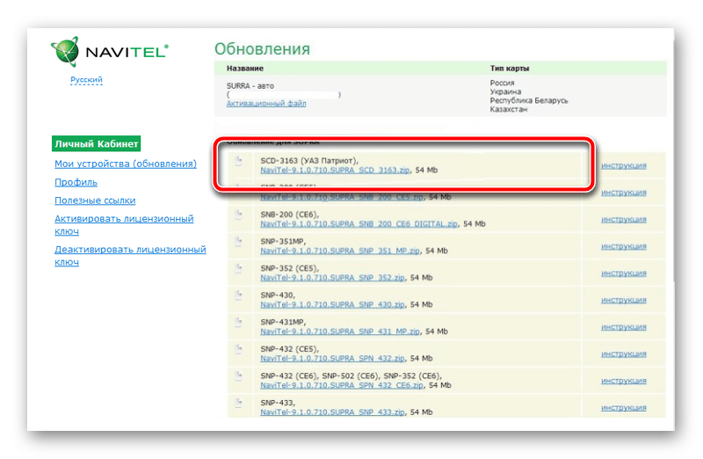
Task: Open Мои устройства (обновления) page
Action: click(126, 164)
